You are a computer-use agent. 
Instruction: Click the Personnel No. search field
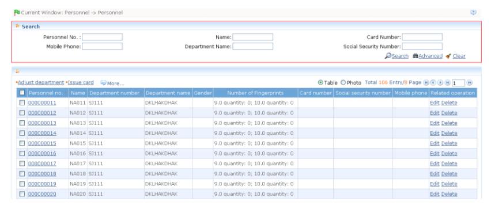(x=102, y=37)
